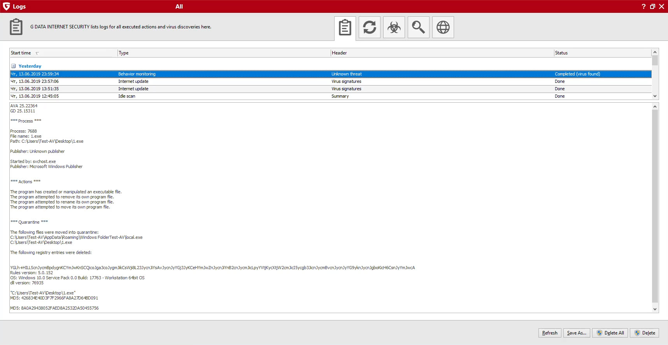The image size is (668, 345).
Task: Click the Process: 7688 line
Action: pyautogui.click(x=23, y=131)
